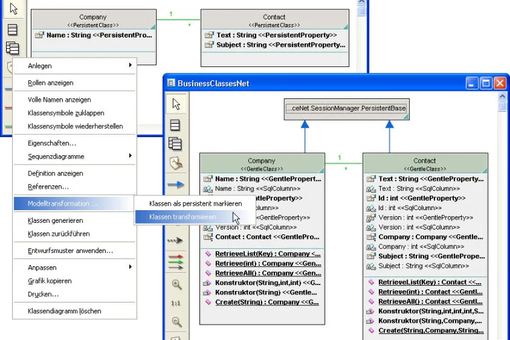Click 'Contact : Contact <<GentlePro...' attribute

267,237
